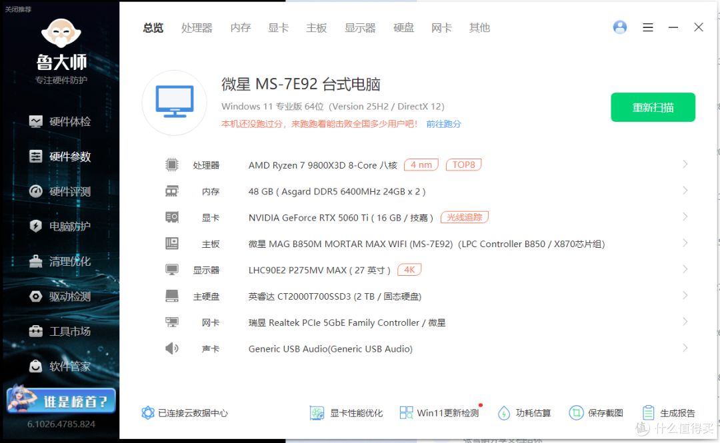Open 工具市场 tool market
This screenshot has width=720, height=443.
click(60, 332)
